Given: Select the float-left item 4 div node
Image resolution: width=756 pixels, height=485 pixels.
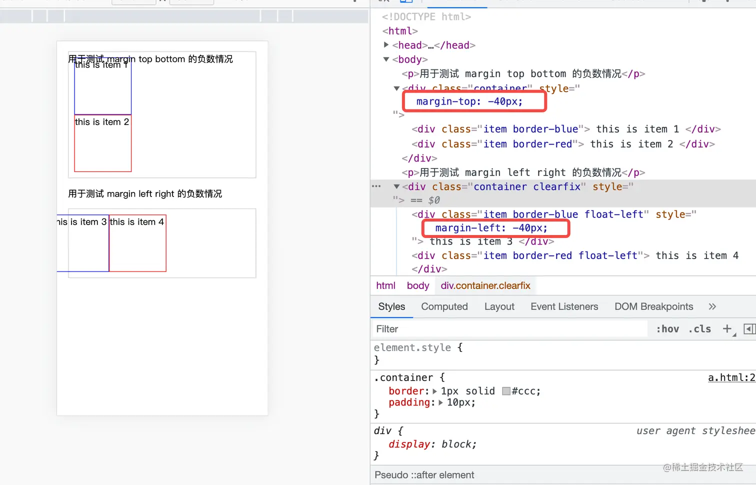Looking at the screenshot, I should pyautogui.click(x=575, y=255).
